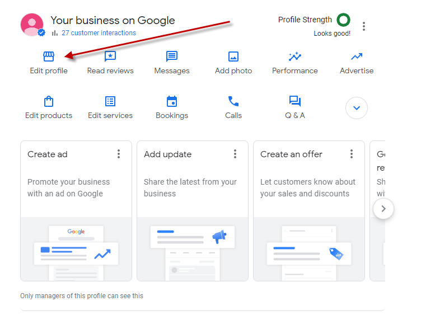Click the 'Your business on Google' heading
Viewport: 421px width, 320px height.
(x=113, y=20)
